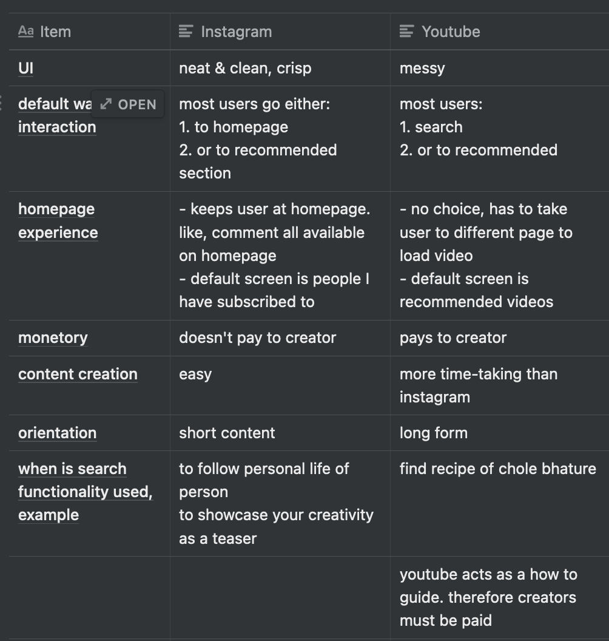Click the text property icon beside Instagram
The width and height of the screenshot is (609, 641).
point(186,32)
